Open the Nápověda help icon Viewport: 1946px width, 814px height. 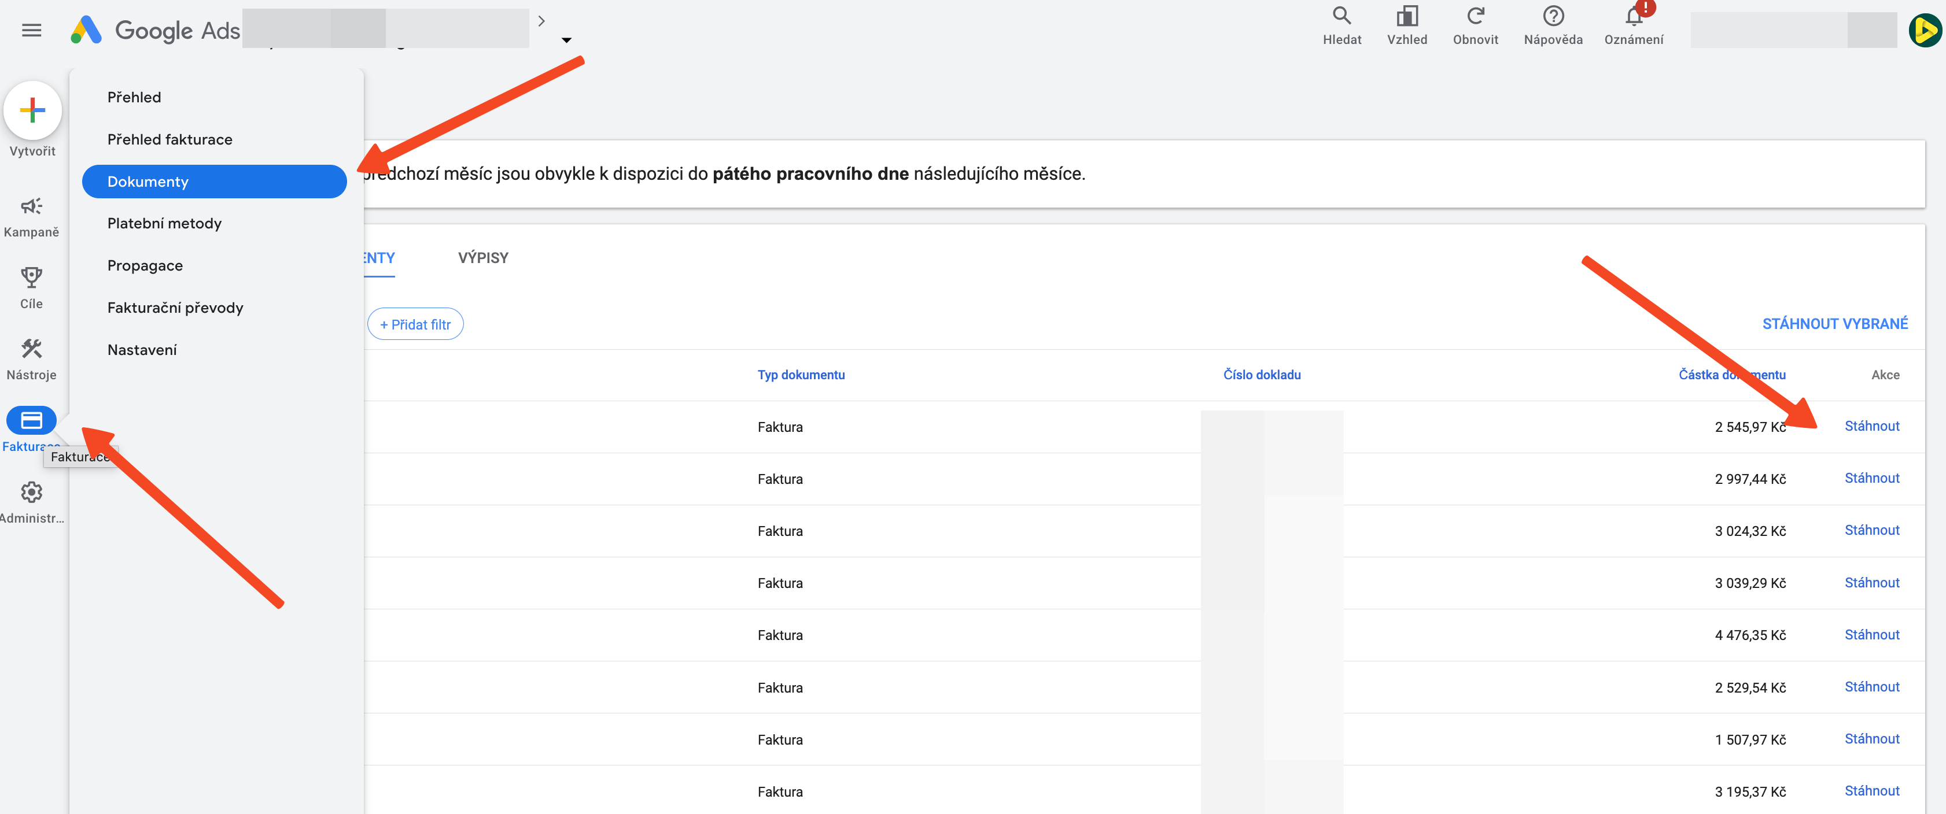(1553, 16)
